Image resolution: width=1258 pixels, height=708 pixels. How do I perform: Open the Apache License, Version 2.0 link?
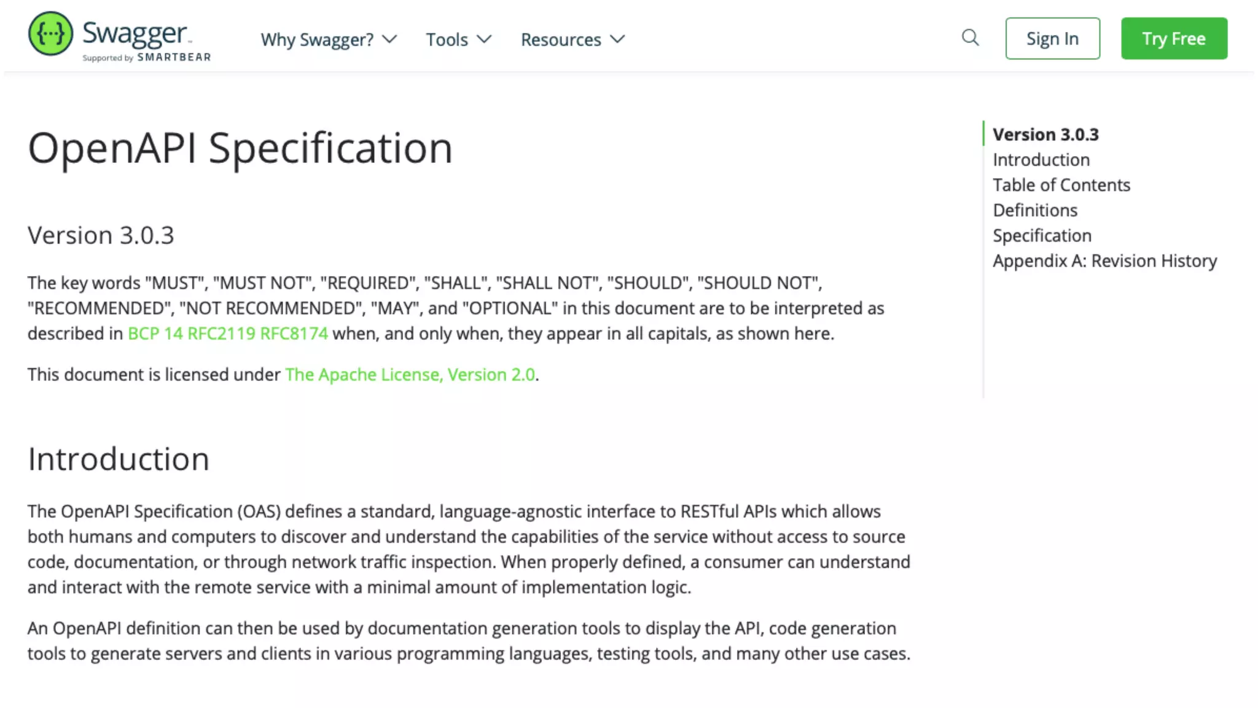(x=410, y=375)
